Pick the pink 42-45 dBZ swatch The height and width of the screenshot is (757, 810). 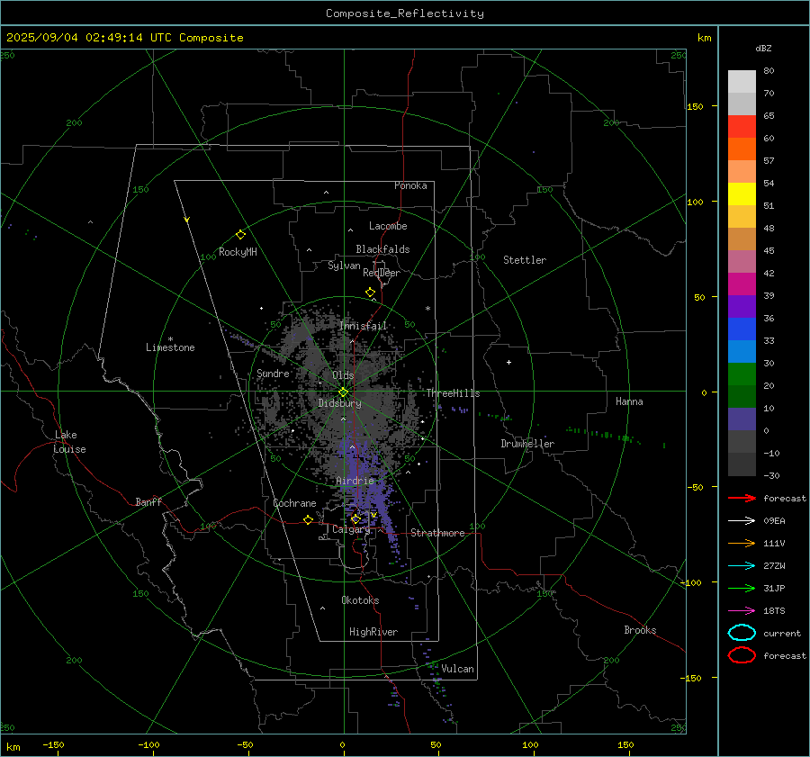tap(742, 262)
